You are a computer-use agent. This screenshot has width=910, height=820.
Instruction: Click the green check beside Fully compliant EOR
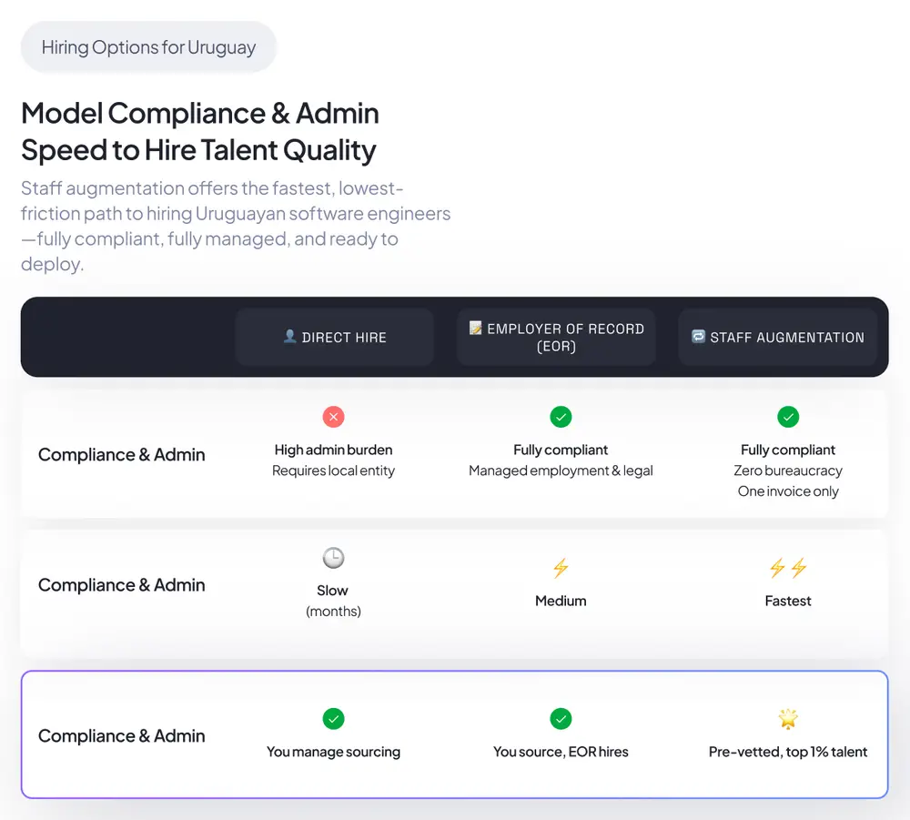(561, 416)
